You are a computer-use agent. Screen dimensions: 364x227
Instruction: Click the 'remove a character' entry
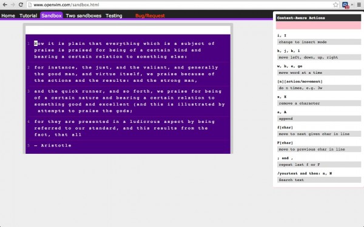[x=319, y=103]
